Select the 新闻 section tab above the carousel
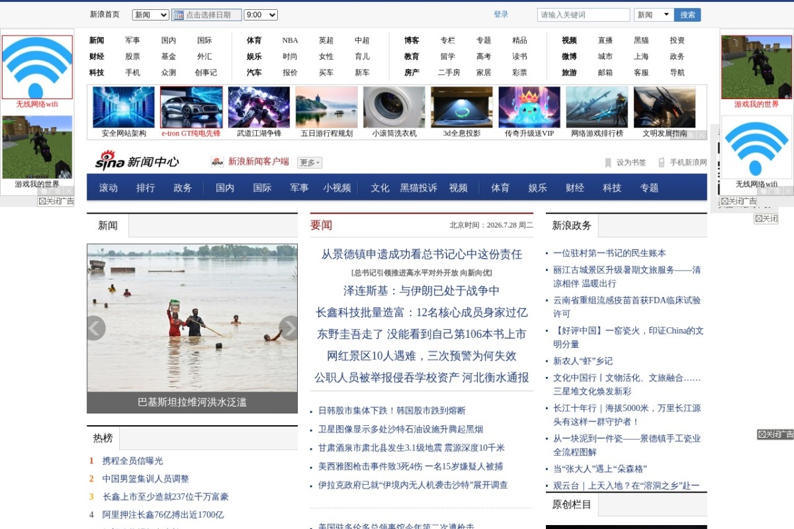 point(108,225)
